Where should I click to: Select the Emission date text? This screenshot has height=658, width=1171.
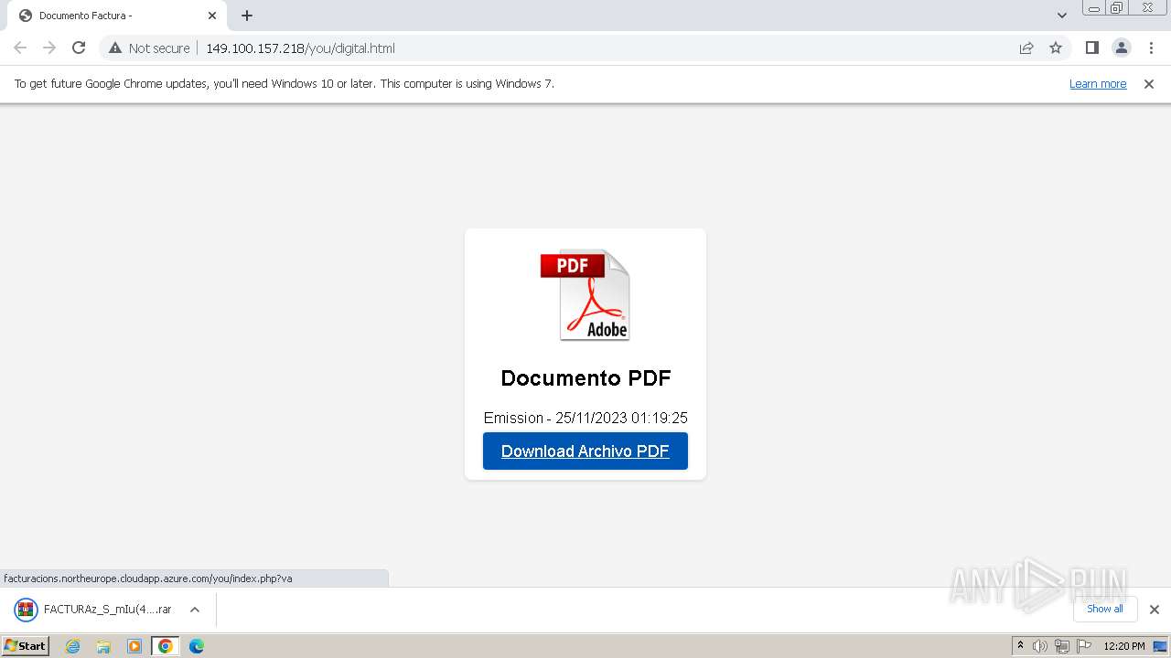click(585, 418)
